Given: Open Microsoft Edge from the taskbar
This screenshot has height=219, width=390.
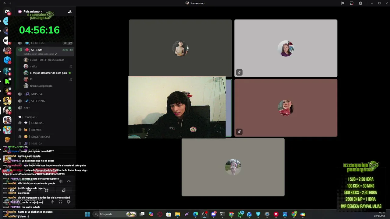Looking at the screenshot, I should pos(196,214).
